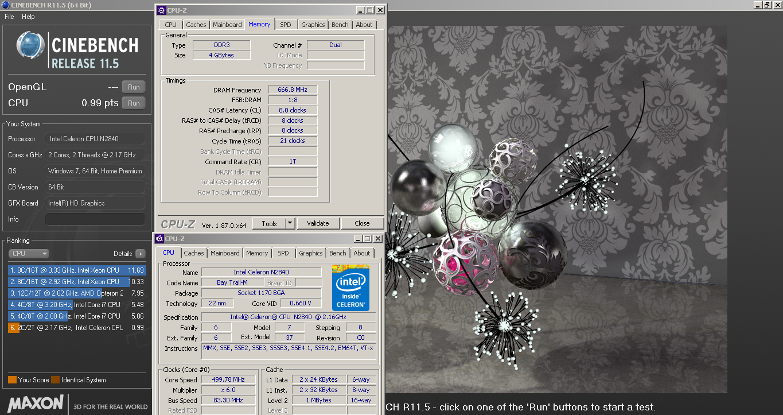This screenshot has width=783, height=415.
Task: Minimize the lower CPU-Z CPU window
Action: click(358, 239)
